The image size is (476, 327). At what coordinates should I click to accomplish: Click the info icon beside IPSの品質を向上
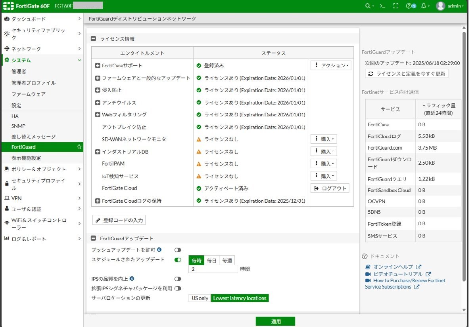pos(132,279)
